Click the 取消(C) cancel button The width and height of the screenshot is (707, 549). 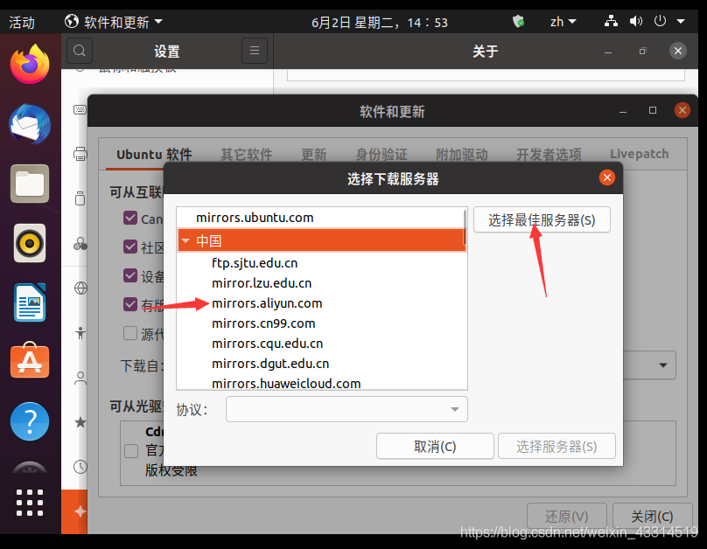pos(435,447)
